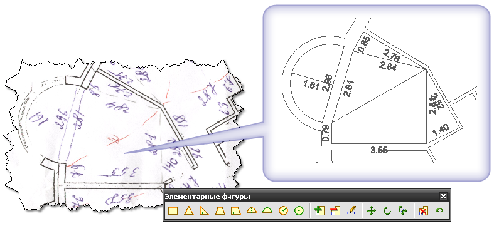Click the green undo arrow

pos(439,210)
